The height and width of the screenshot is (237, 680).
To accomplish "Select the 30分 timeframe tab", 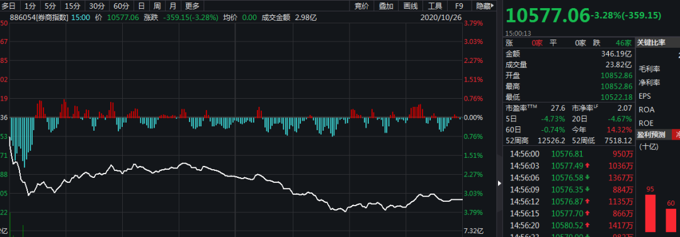I will tap(97, 6).
